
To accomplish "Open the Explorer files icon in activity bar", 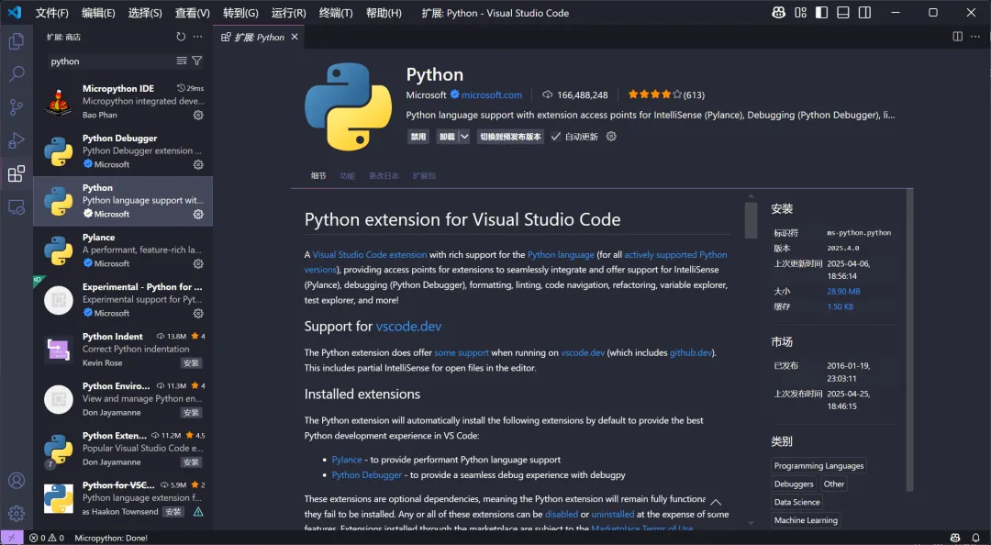I will (x=17, y=41).
